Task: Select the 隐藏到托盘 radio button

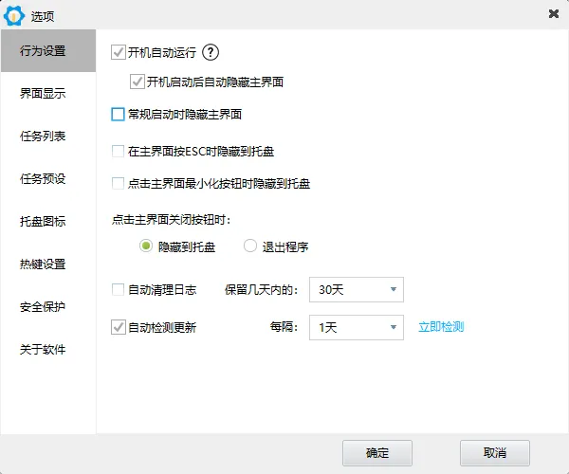Action: (x=146, y=246)
